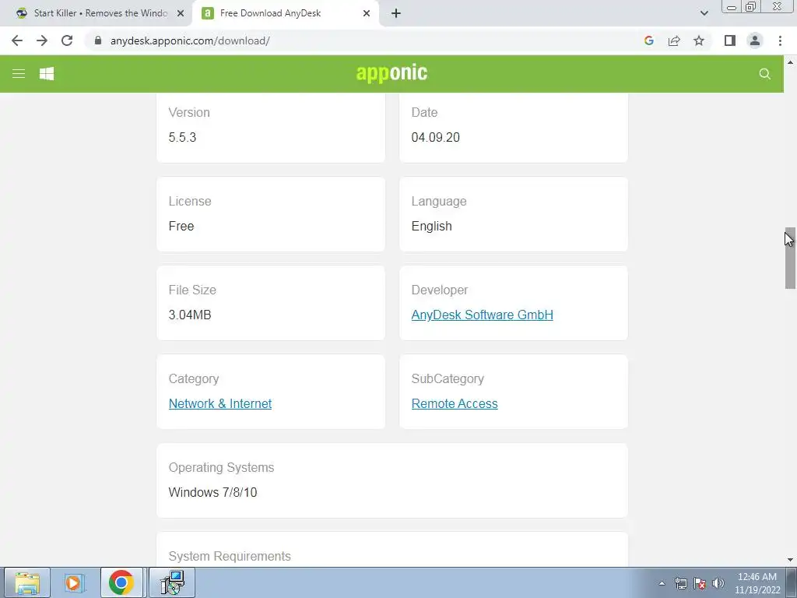Open the AnyDesk Software GmbH developer link
797x598 pixels.
click(x=482, y=315)
